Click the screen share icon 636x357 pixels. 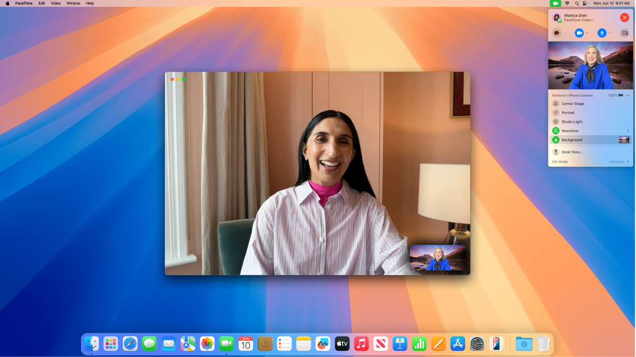(x=626, y=33)
